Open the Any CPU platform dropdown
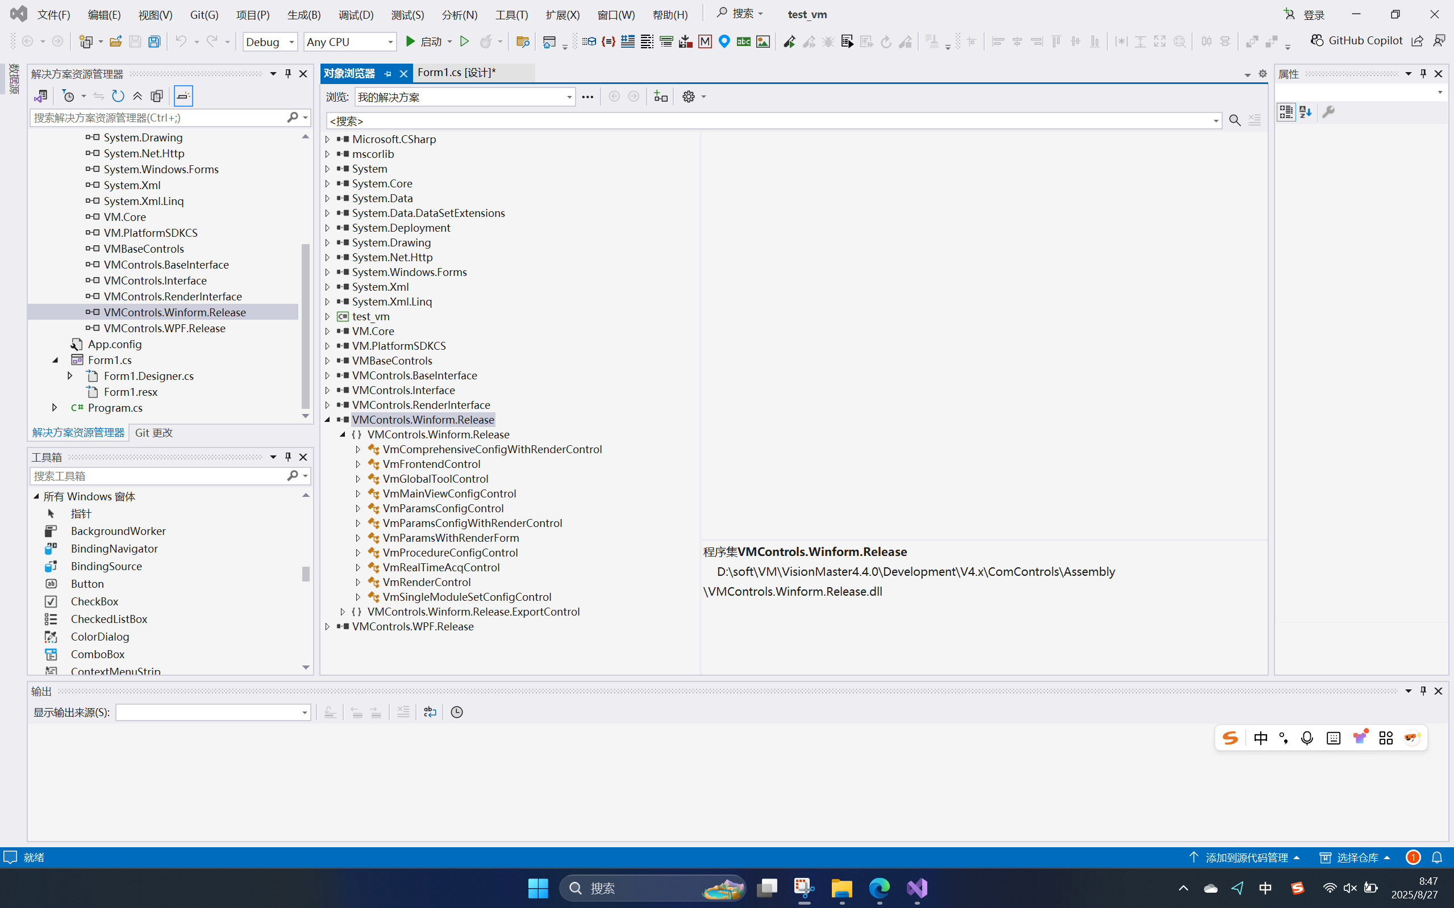The image size is (1454, 908). 349,41
